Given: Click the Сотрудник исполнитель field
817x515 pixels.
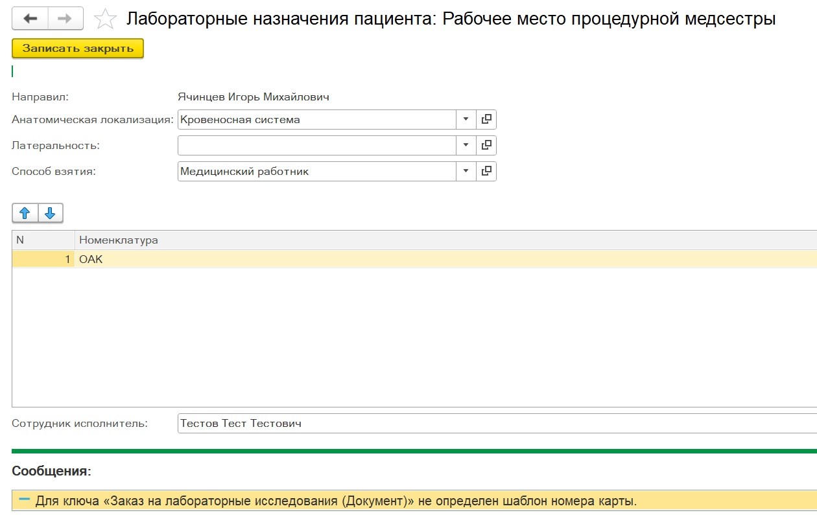Looking at the screenshot, I should point(493,424).
